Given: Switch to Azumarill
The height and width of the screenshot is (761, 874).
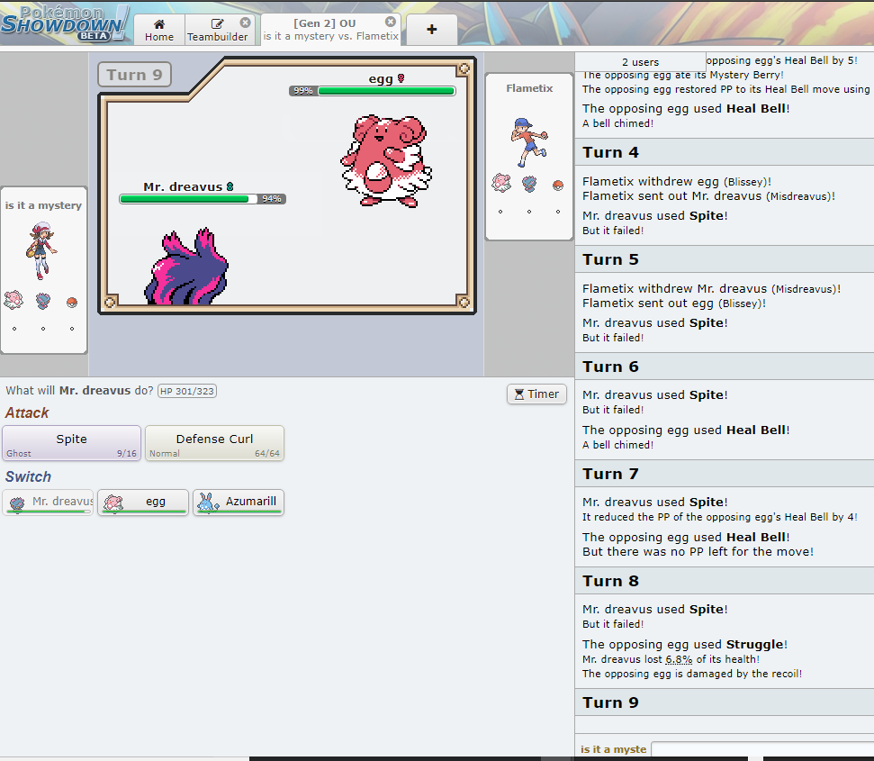Looking at the screenshot, I should coord(239,503).
